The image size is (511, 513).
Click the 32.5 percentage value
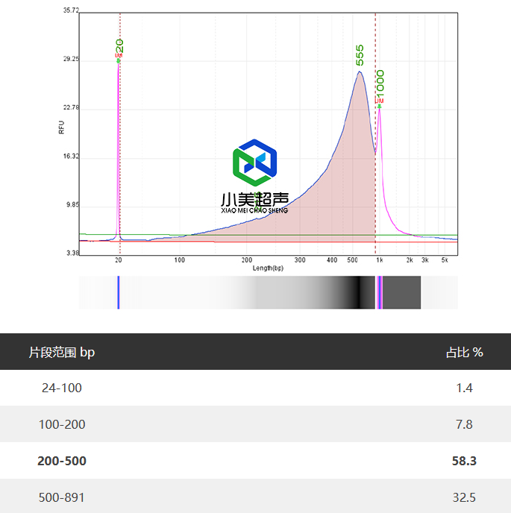(464, 497)
